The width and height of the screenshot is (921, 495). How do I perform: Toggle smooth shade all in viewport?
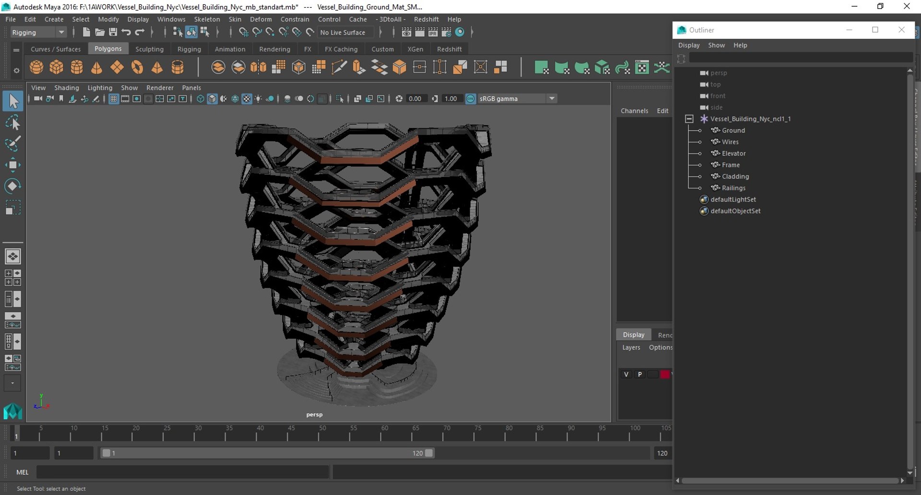212,99
